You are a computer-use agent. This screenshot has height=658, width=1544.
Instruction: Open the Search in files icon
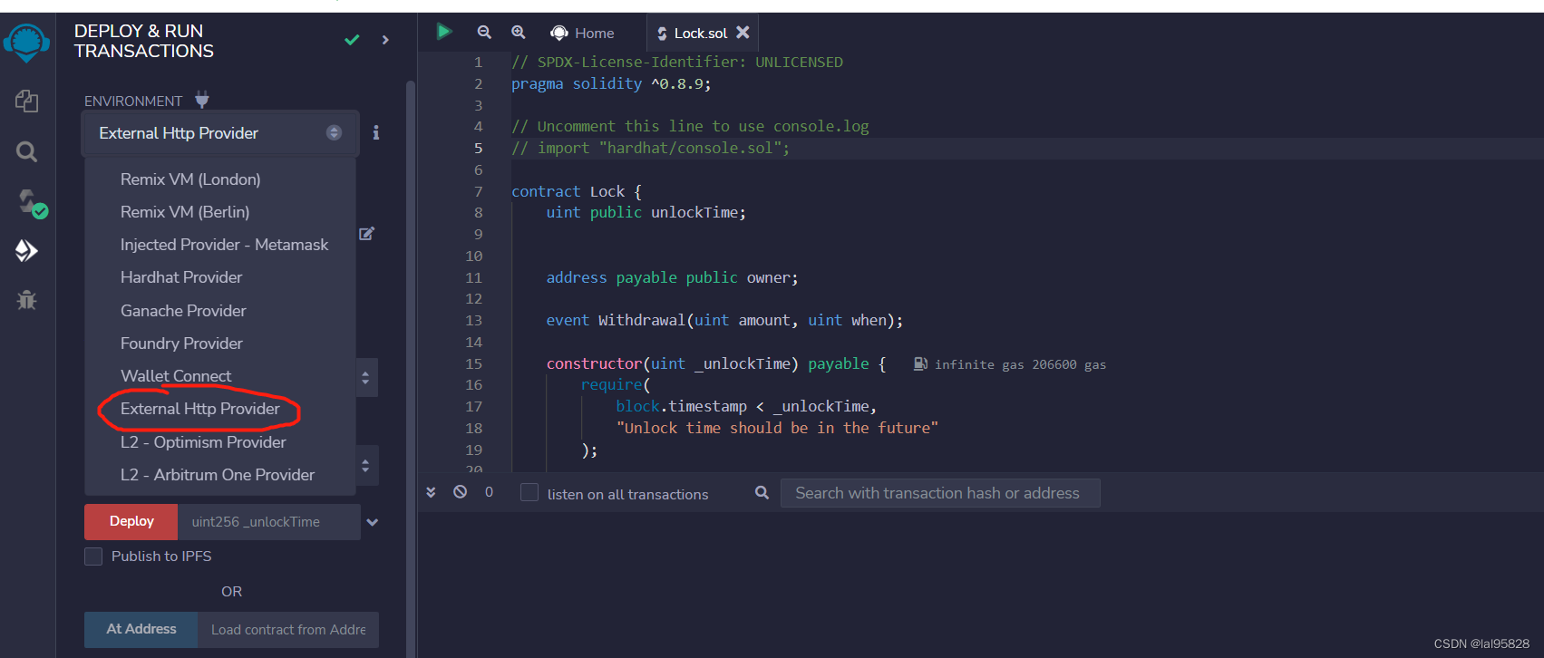click(x=26, y=151)
